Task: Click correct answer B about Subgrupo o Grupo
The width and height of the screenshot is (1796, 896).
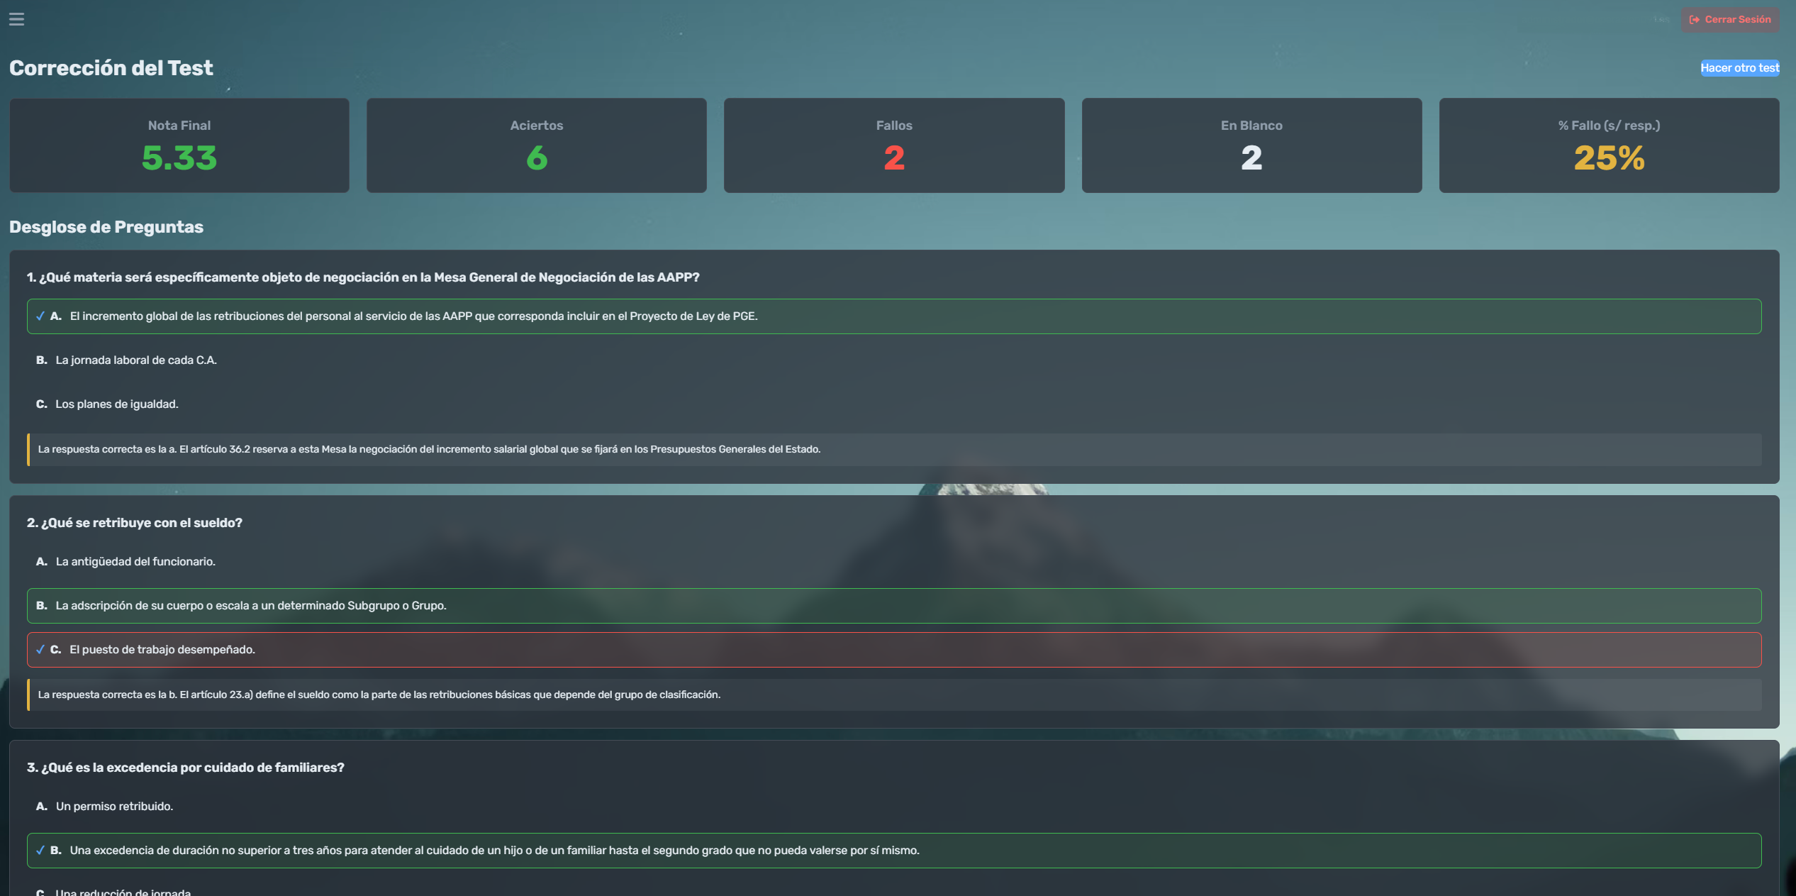Action: [250, 606]
